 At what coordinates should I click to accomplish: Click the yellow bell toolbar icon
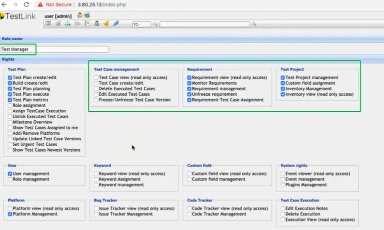point(106,23)
